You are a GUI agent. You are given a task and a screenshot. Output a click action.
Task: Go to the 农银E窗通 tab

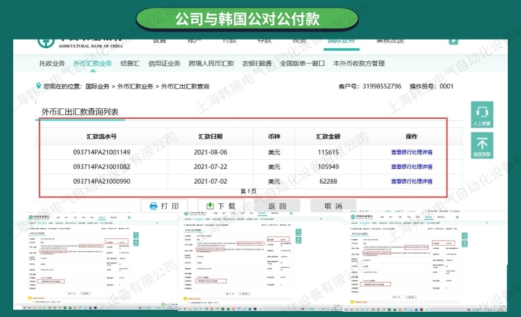257,64
